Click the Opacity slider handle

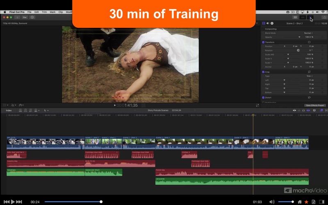pyautogui.click(x=299, y=37)
